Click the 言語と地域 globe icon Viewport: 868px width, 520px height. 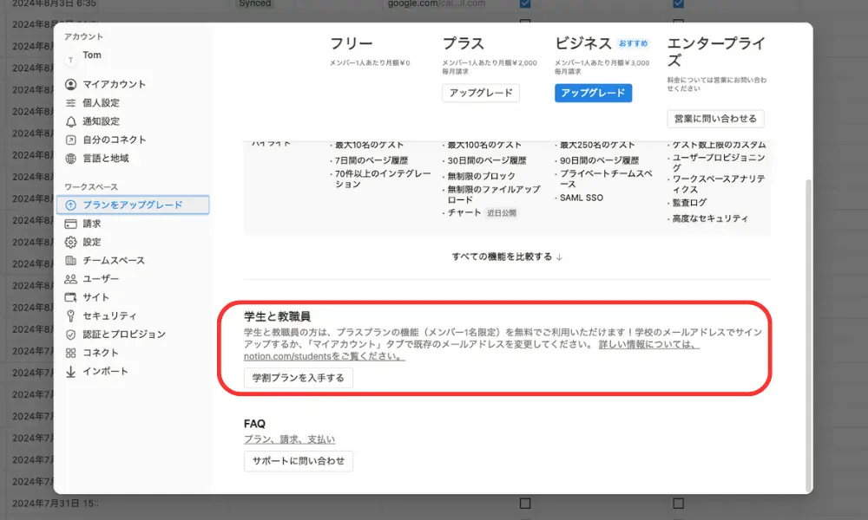(71, 159)
